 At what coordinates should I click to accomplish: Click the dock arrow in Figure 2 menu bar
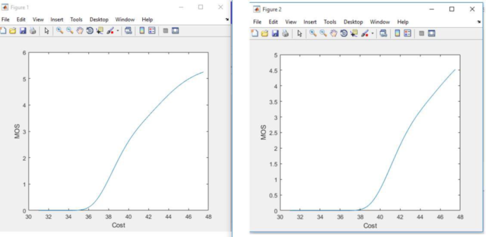click(479, 22)
